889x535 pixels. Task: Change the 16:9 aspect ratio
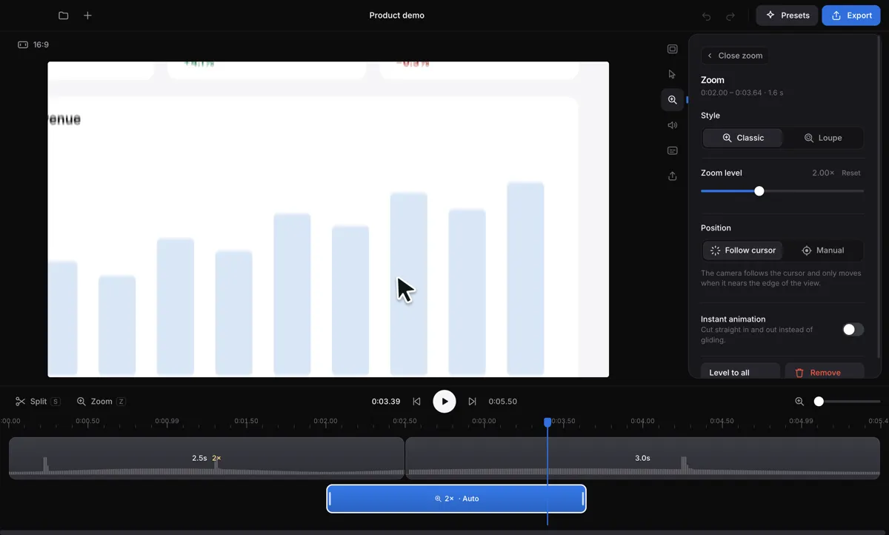pos(33,45)
